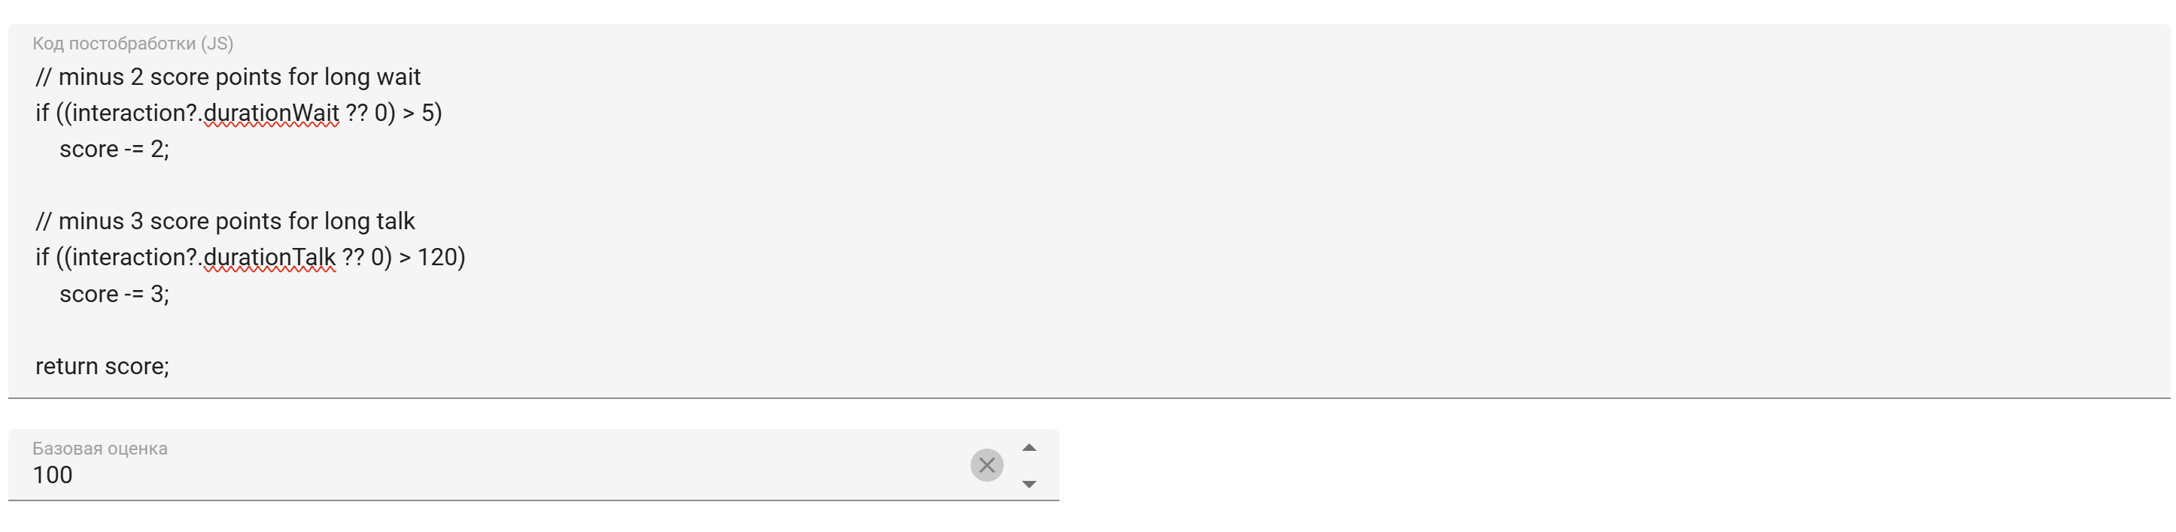Click the Код постобработки (JS) label
This screenshot has width=2176, height=532.
(x=132, y=44)
